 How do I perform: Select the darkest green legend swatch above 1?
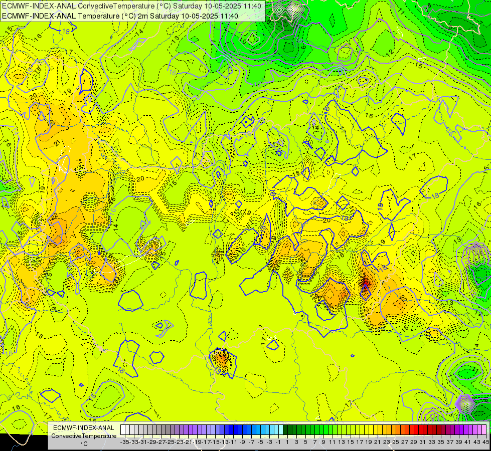pos(285,429)
